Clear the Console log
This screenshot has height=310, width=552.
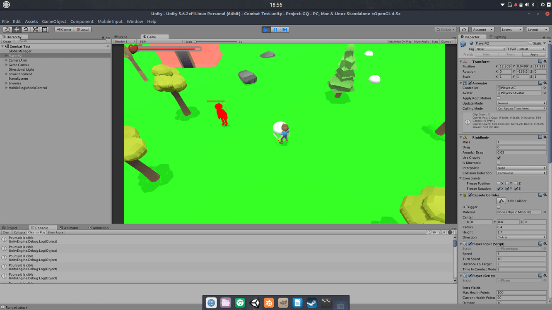tap(6, 232)
